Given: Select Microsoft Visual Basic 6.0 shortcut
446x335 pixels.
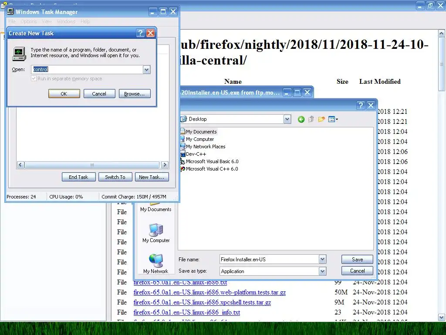Looking at the screenshot, I should (209, 161).
